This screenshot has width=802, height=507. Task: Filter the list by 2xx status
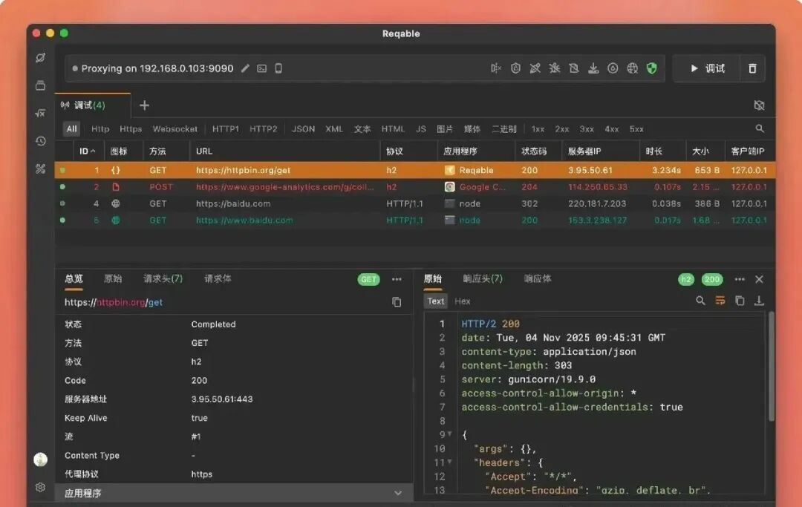tap(561, 129)
